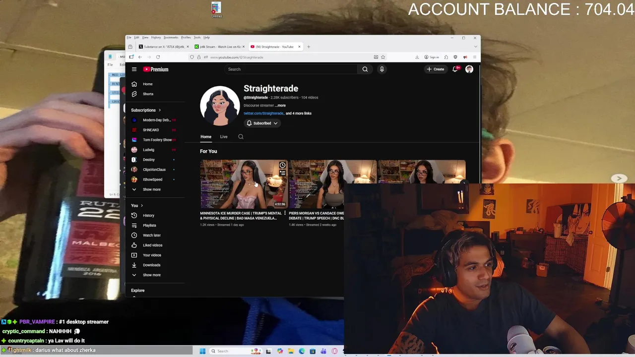This screenshot has height=357, width=635.
Task: Click the Firefox Sign in button
Action: pyautogui.click(x=432, y=57)
